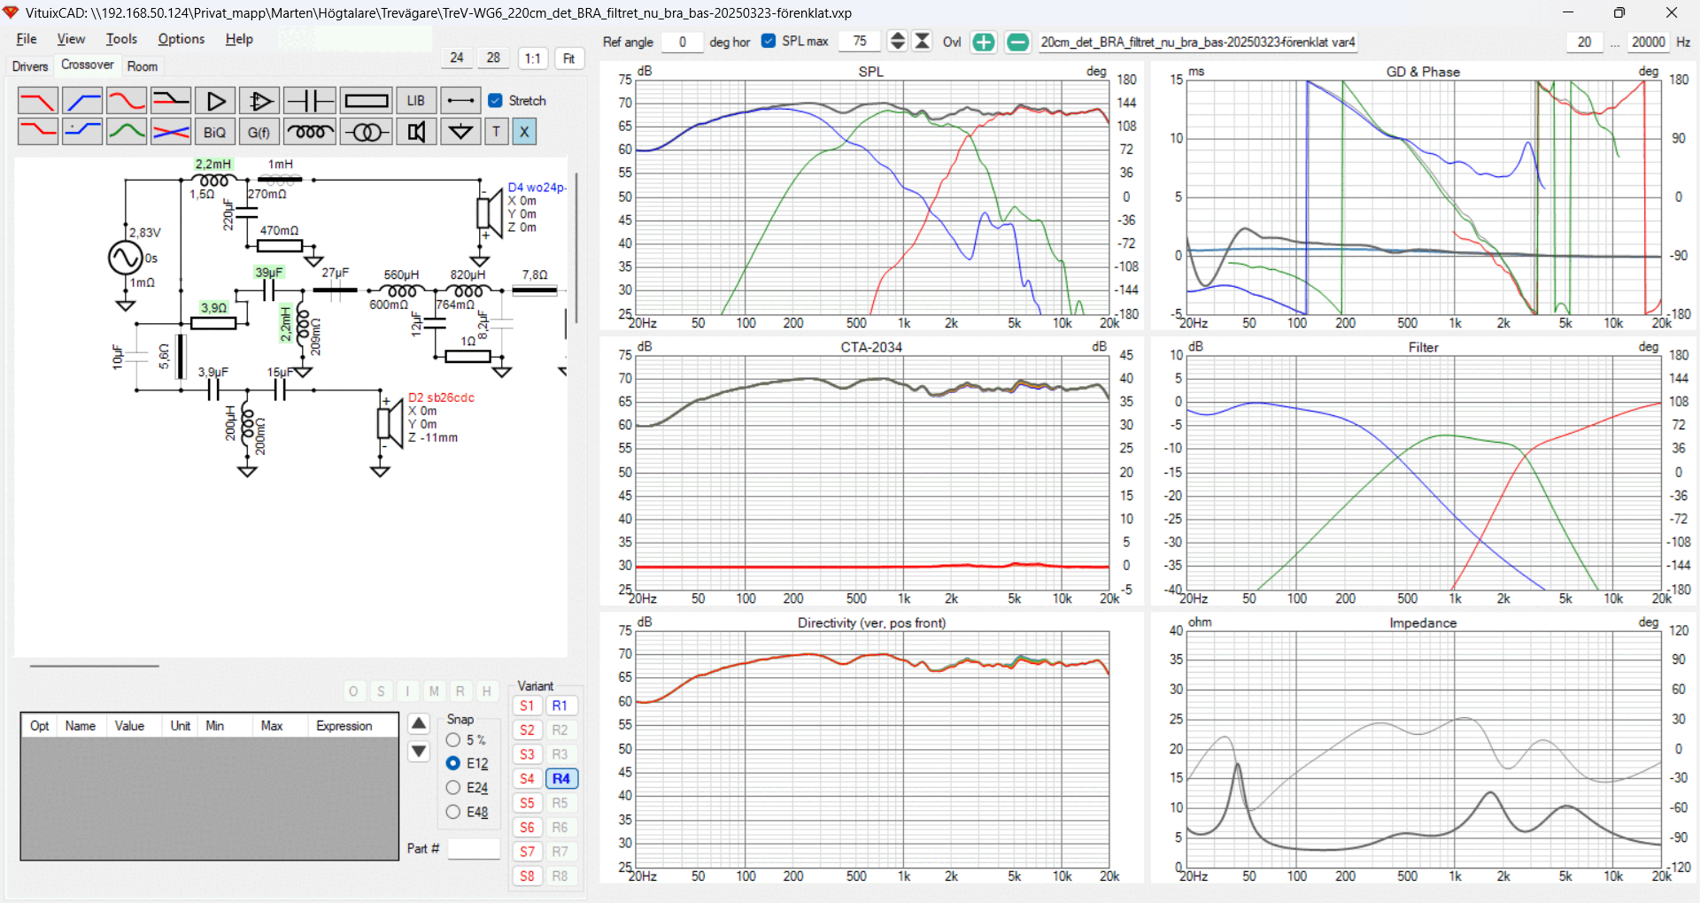Insert the operational amplifier component
Screen dimensions: 1700x903
tap(259, 101)
